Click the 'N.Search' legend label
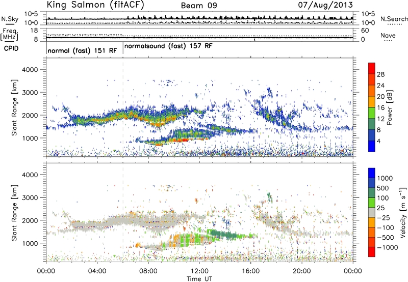 point(394,19)
